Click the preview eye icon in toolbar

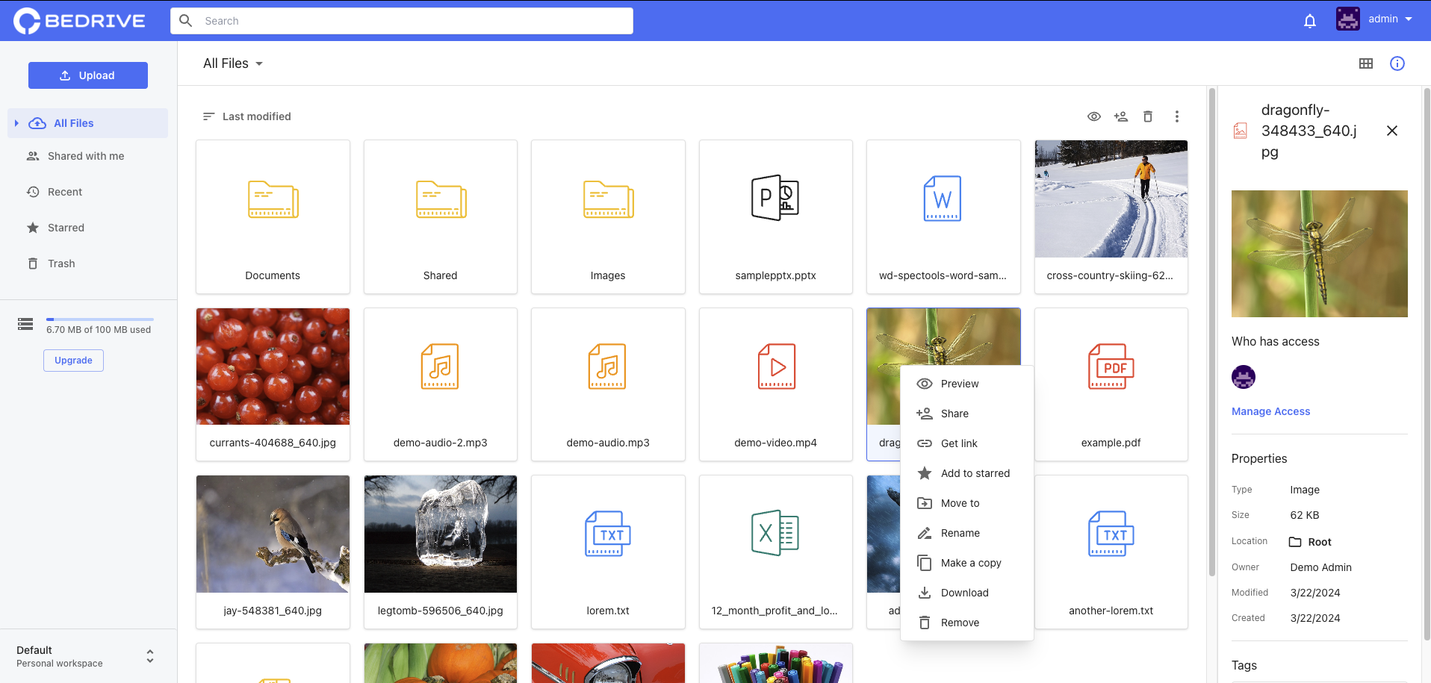tap(1093, 116)
